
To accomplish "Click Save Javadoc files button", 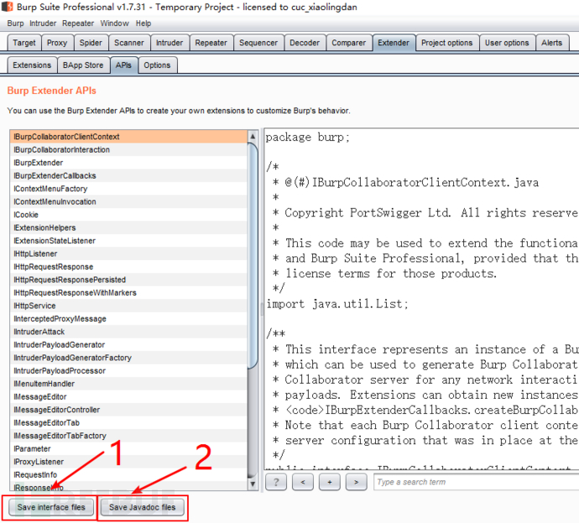I will [142, 507].
